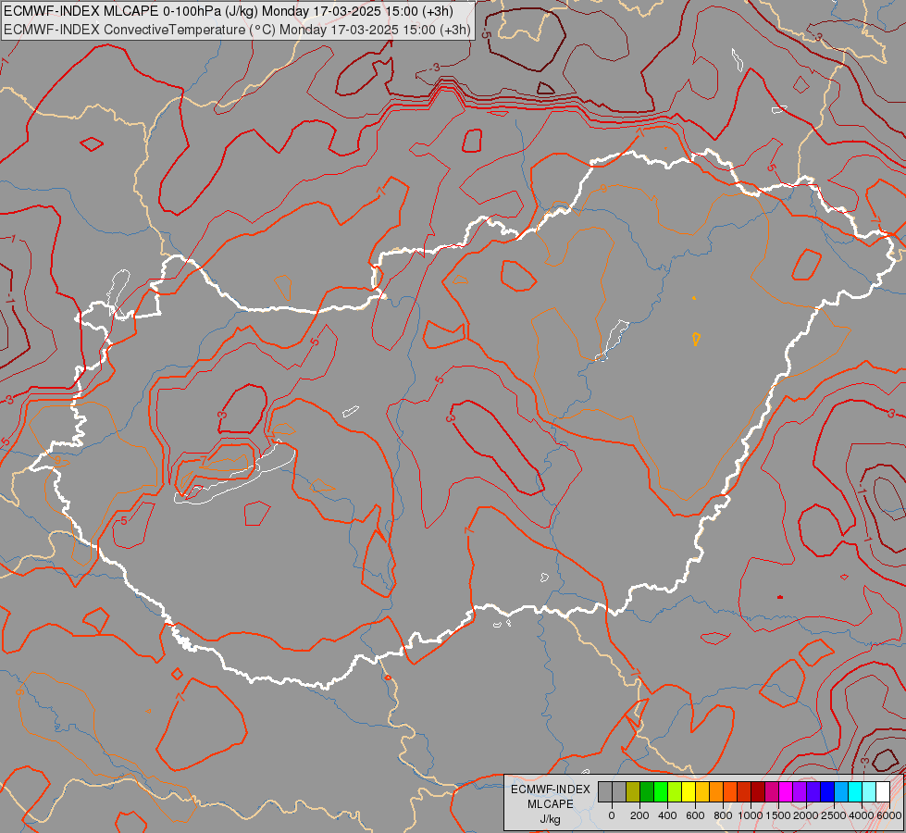Image resolution: width=906 pixels, height=833 pixels.
Task: Click the purple swatch left of 2000 tick
Action: [x=801, y=792]
